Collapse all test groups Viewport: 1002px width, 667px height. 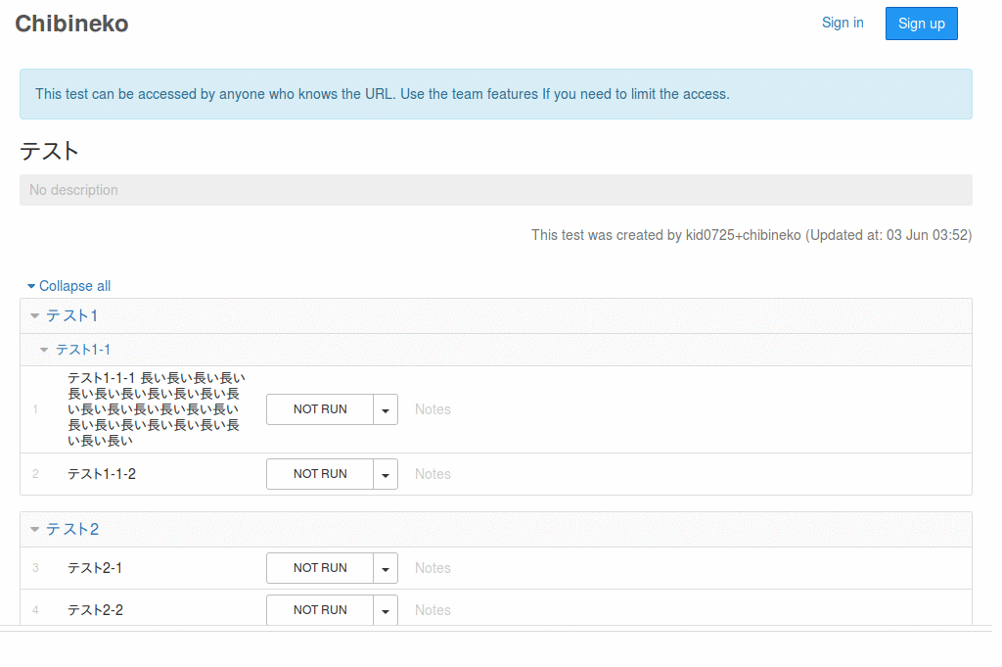pos(68,286)
